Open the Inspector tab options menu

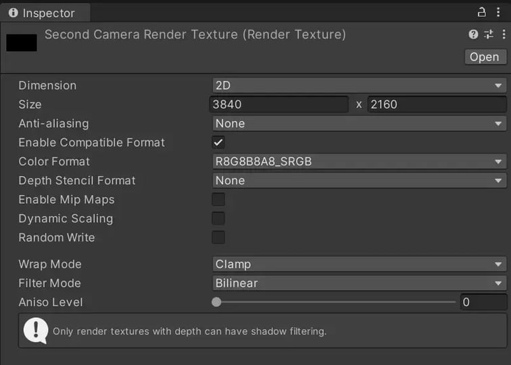coord(498,12)
